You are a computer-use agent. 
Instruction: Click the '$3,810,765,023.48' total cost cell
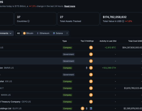tap(133, 88)
